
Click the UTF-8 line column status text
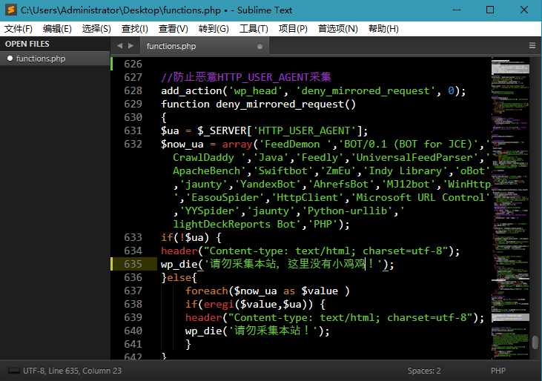coord(72,371)
